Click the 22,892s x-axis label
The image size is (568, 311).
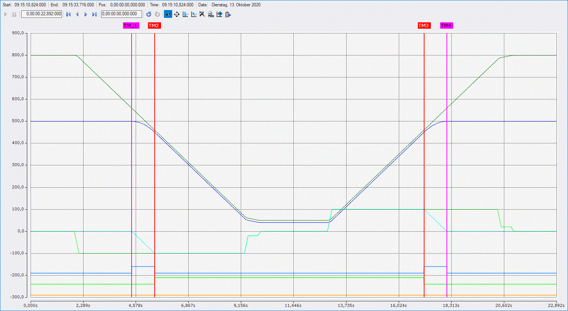556,305
